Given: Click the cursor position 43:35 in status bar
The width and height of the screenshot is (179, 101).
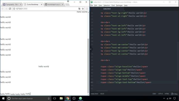Looking at the screenshot, I should [102, 94].
